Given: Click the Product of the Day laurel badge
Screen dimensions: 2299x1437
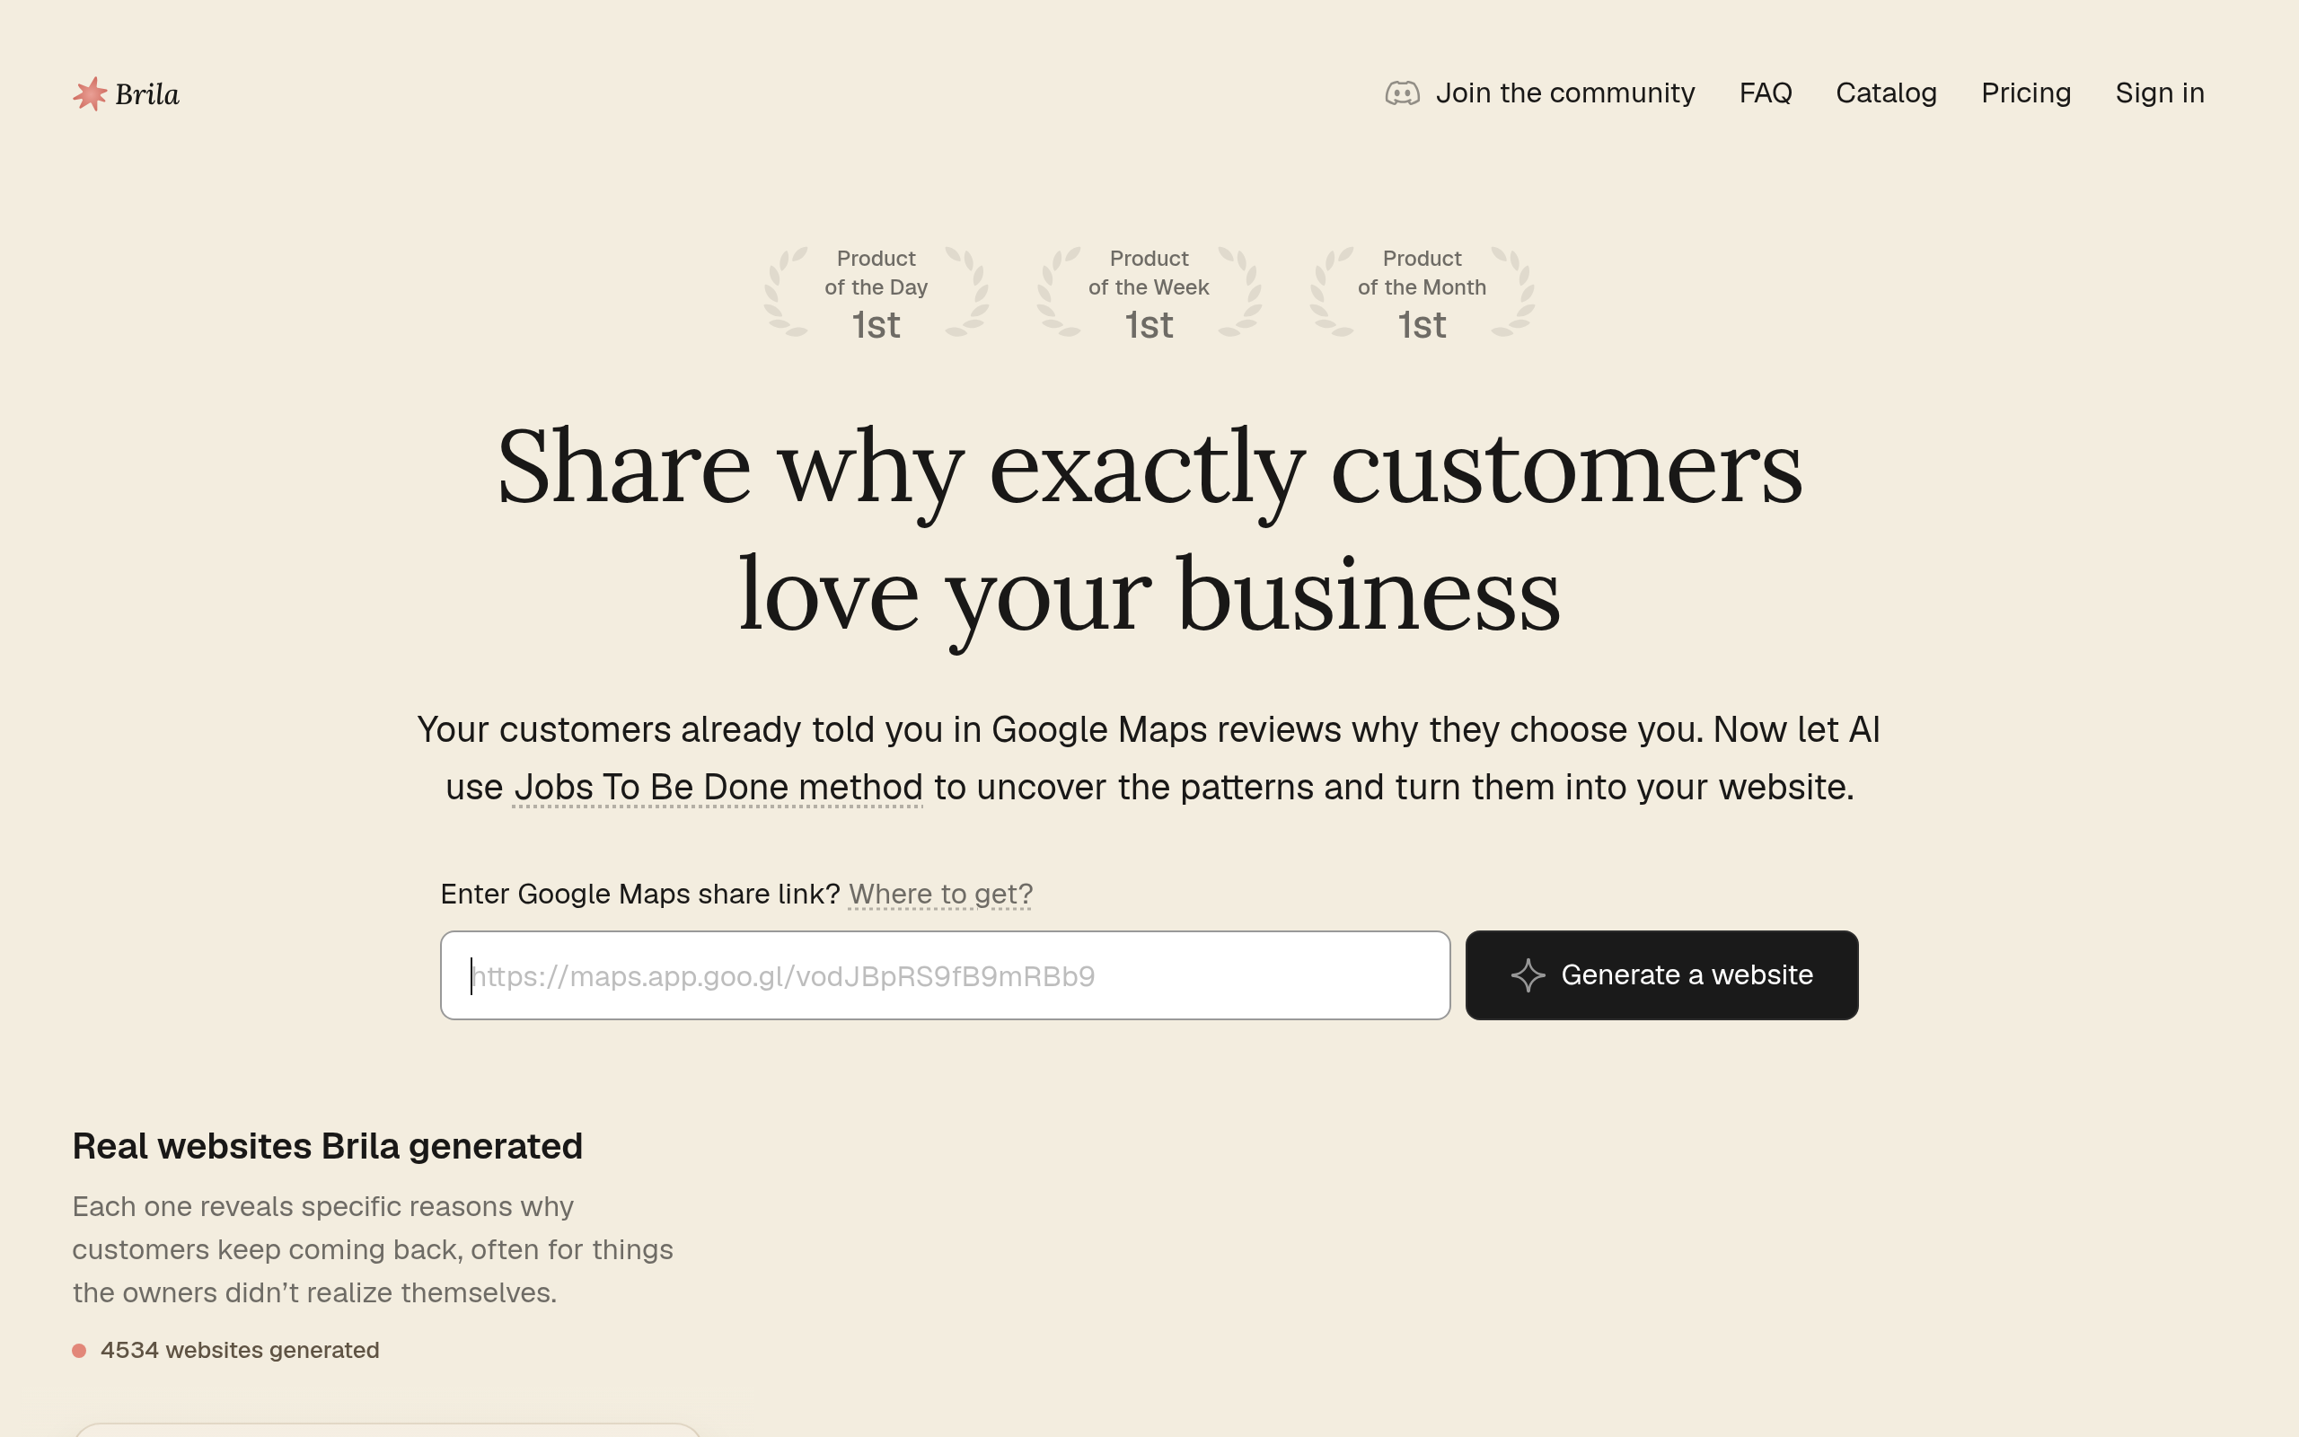Looking at the screenshot, I should [876, 293].
